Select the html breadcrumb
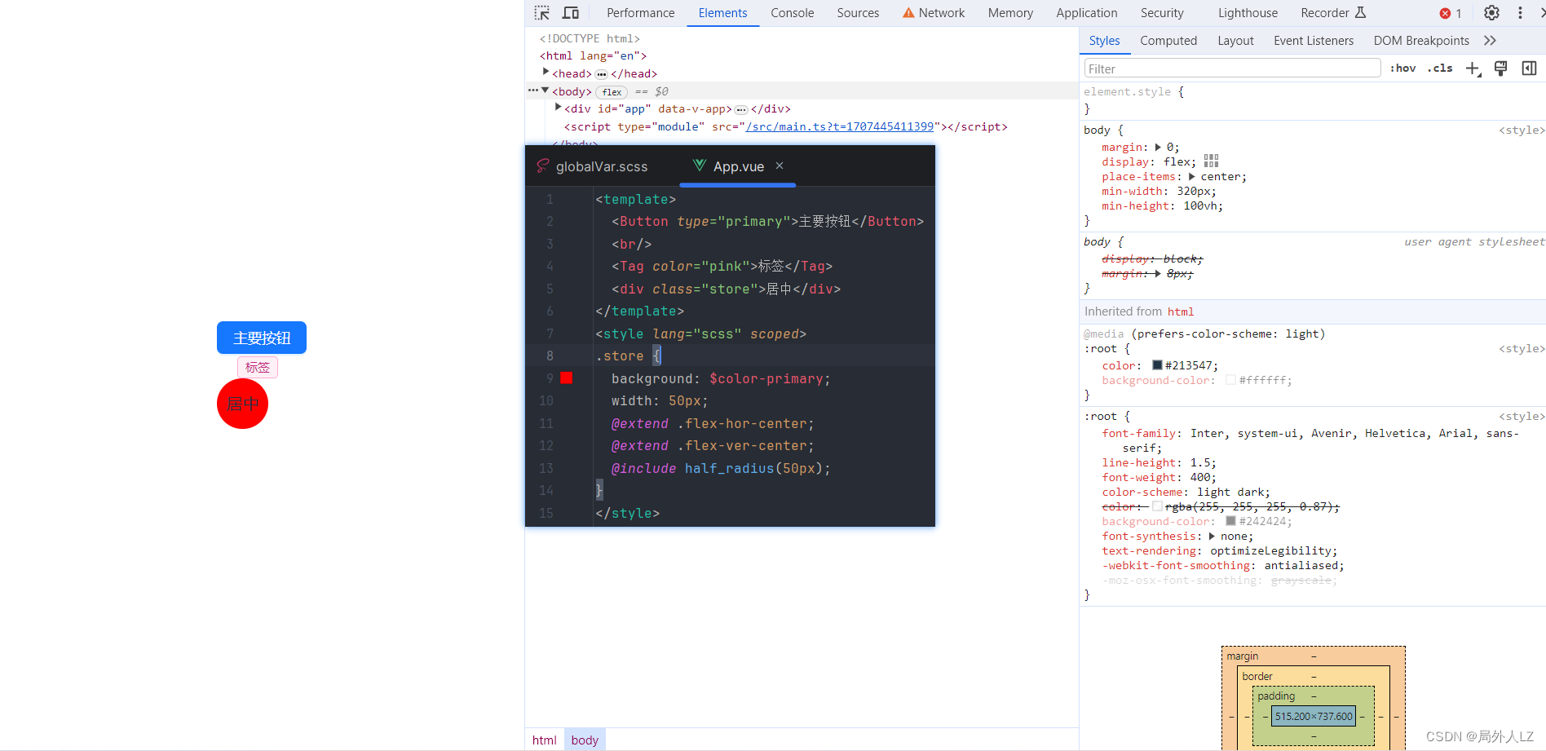1546x751 pixels. pyautogui.click(x=544, y=740)
